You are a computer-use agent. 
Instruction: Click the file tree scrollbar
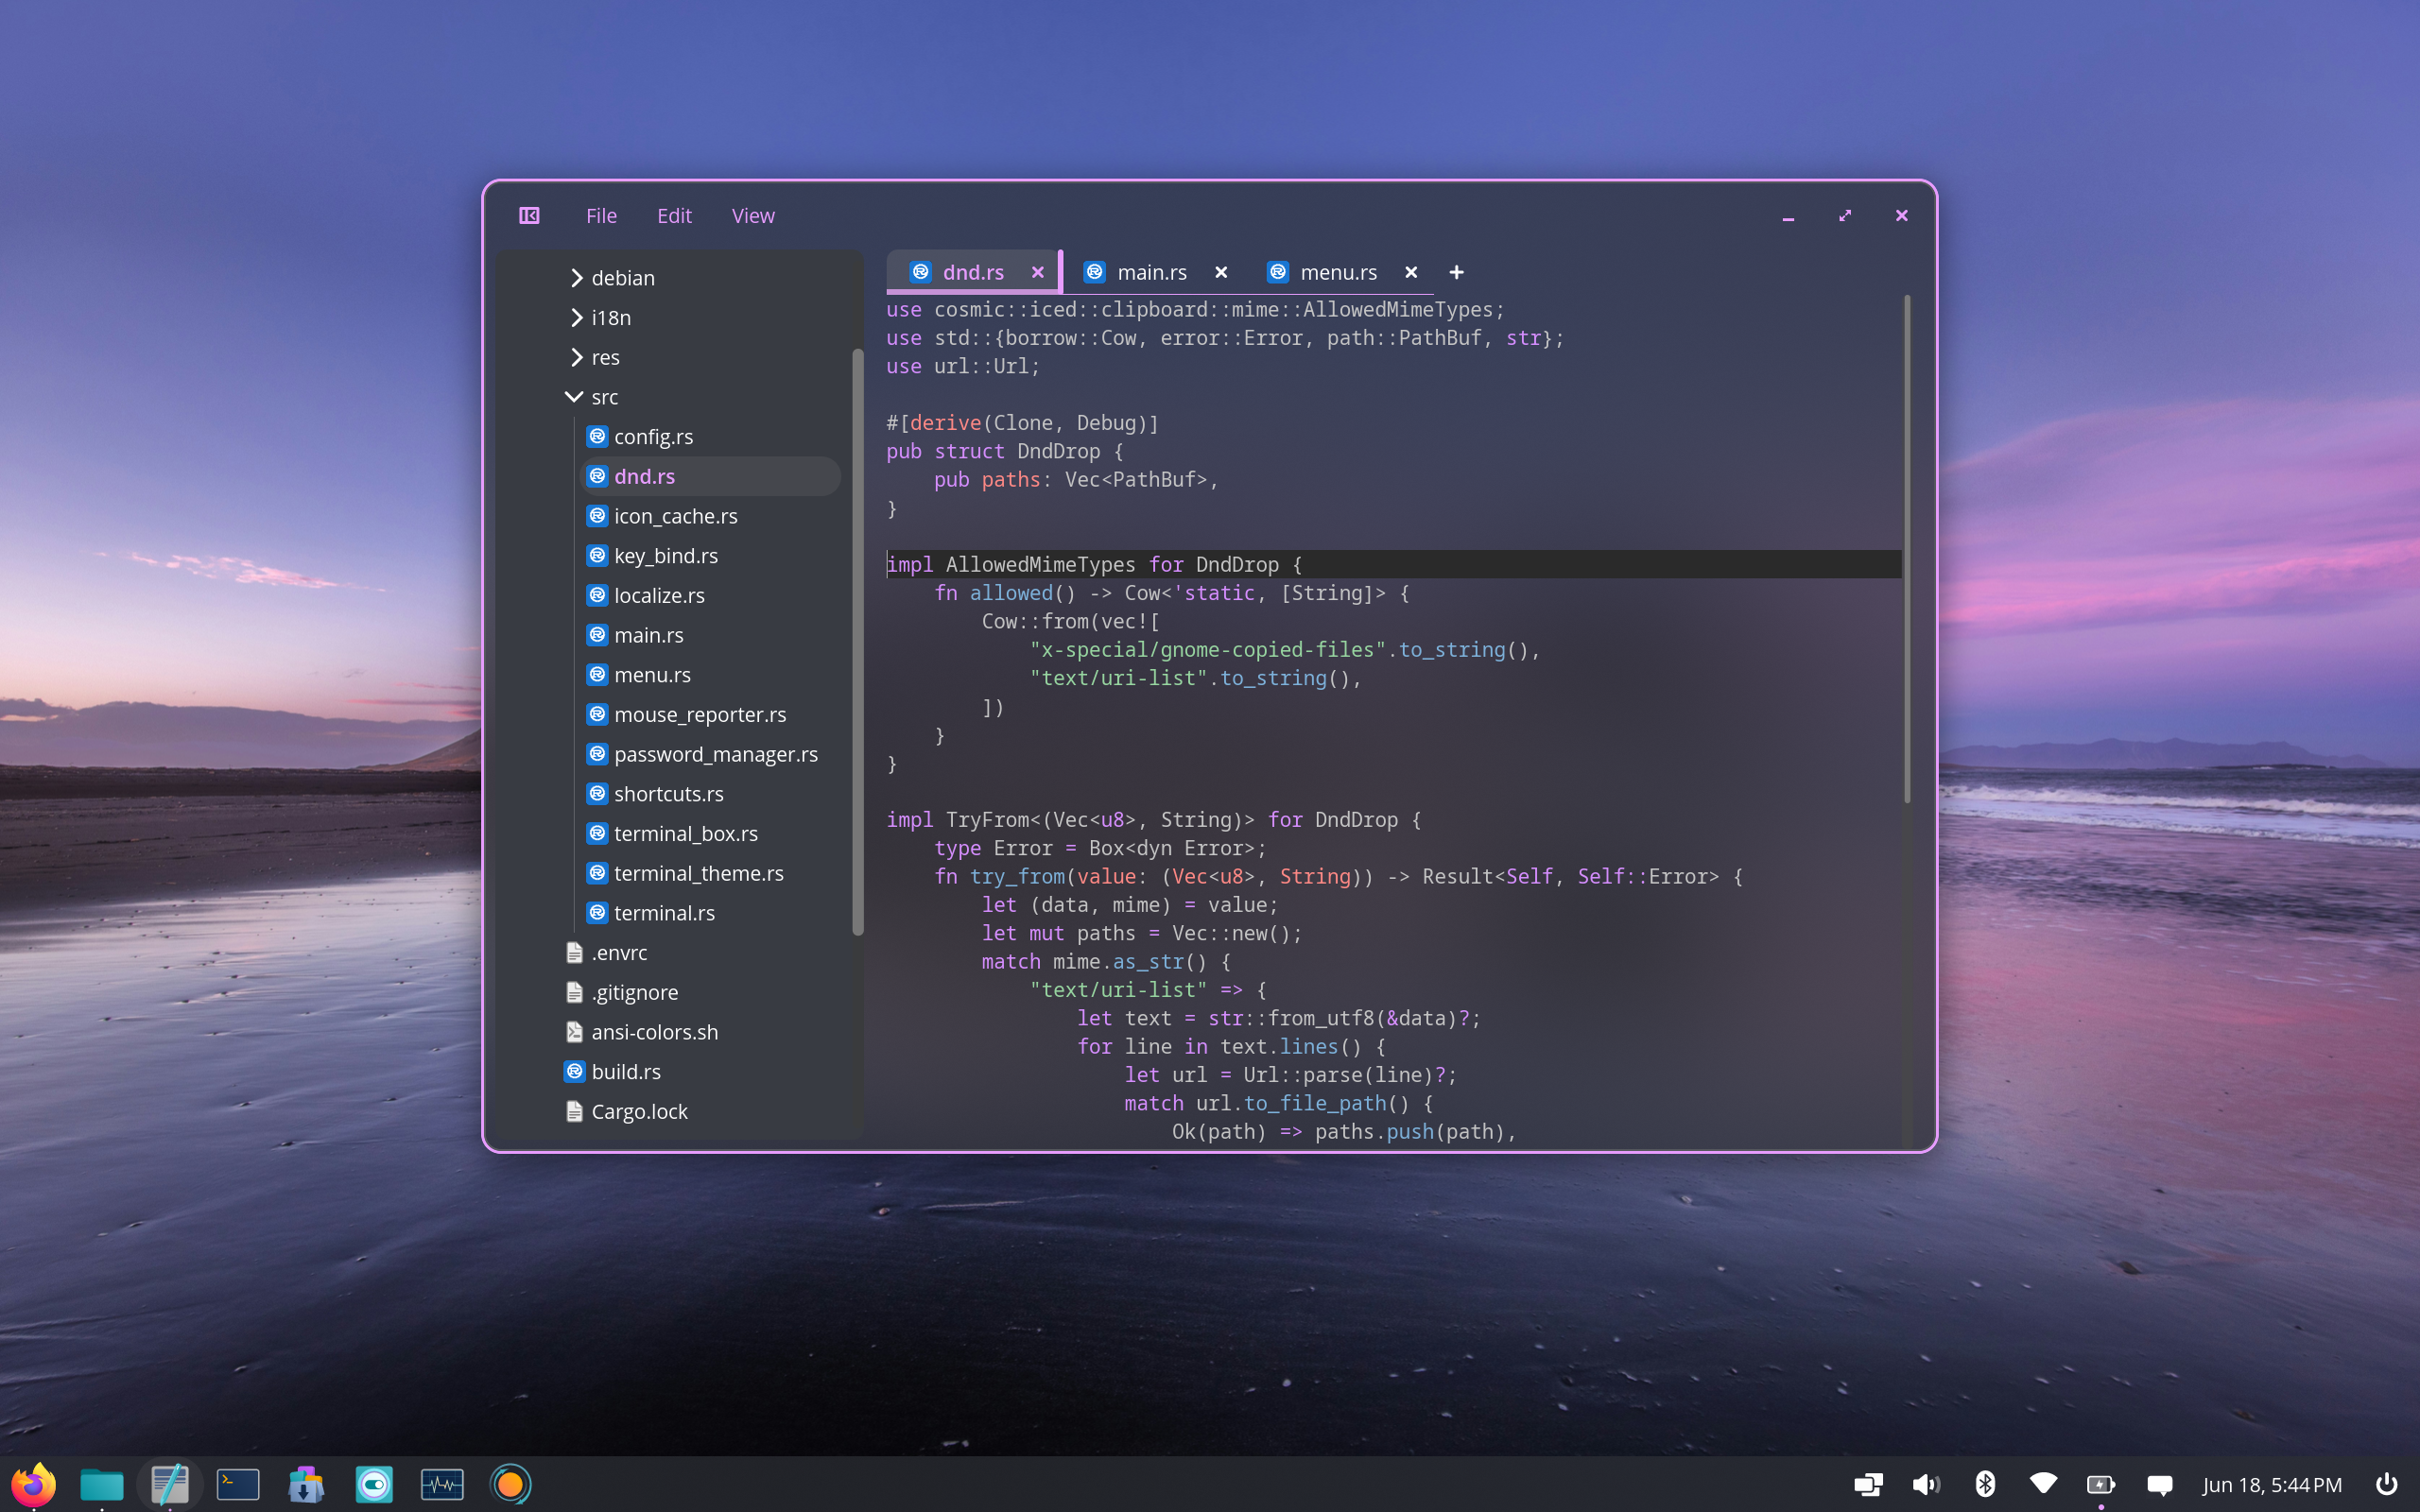(x=857, y=642)
